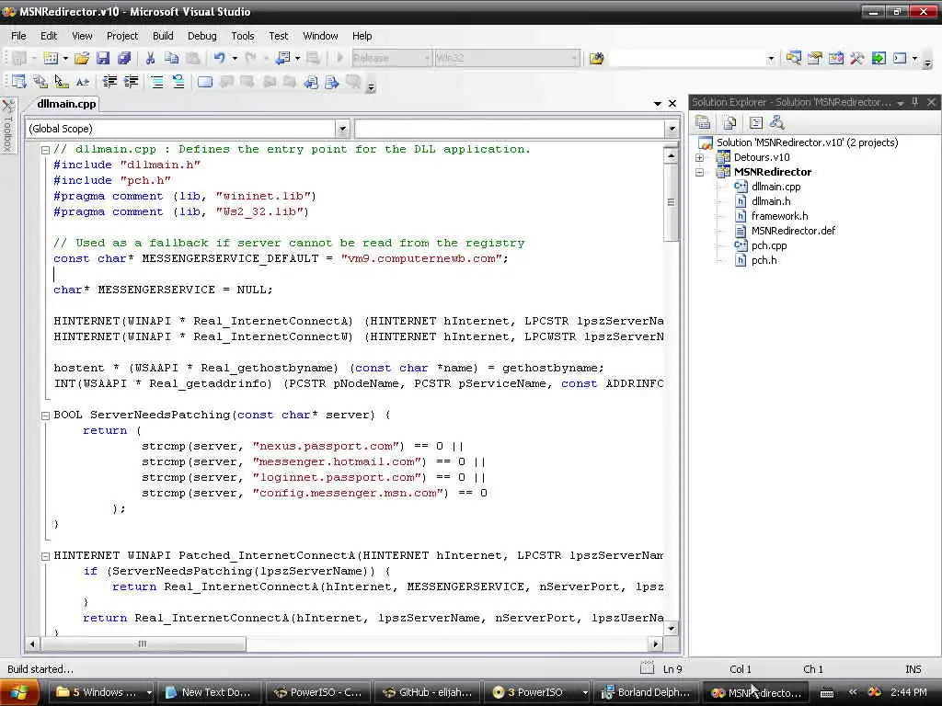
Task: Click the Copy icon in toolbar
Action: point(172,58)
